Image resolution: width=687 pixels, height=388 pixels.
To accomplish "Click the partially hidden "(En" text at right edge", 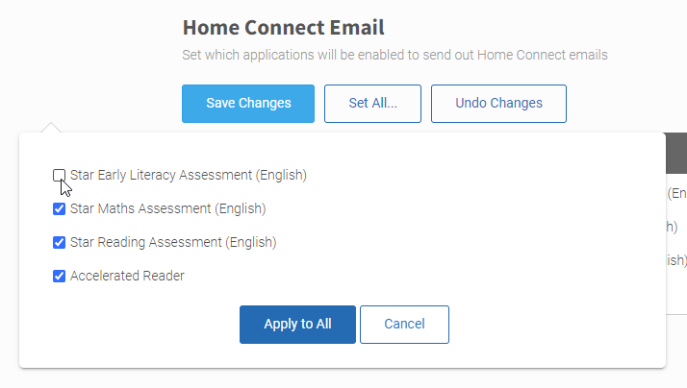I will click(x=677, y=193).
